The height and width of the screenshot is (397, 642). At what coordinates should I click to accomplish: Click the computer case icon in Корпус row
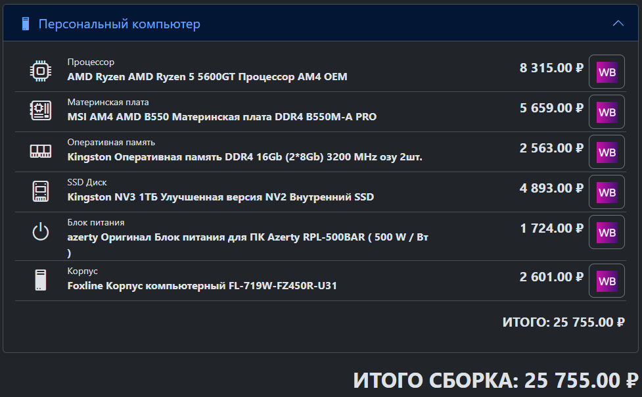(x=41, y=280)
